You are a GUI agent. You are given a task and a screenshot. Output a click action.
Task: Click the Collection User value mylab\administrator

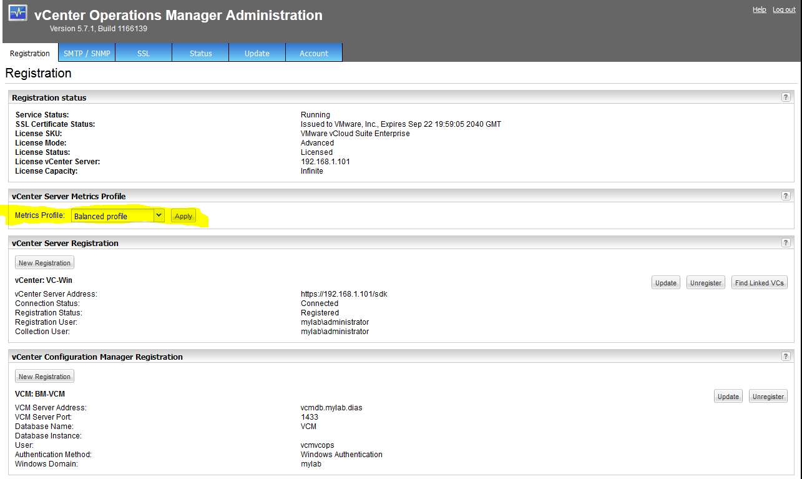tap(335, 332)
